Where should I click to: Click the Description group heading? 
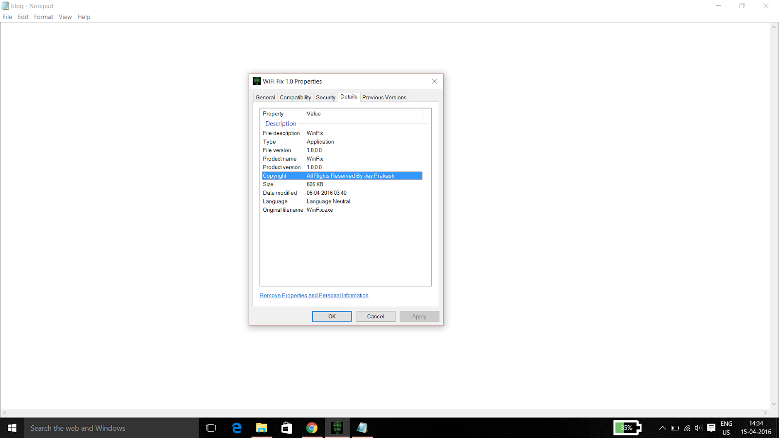280,124
